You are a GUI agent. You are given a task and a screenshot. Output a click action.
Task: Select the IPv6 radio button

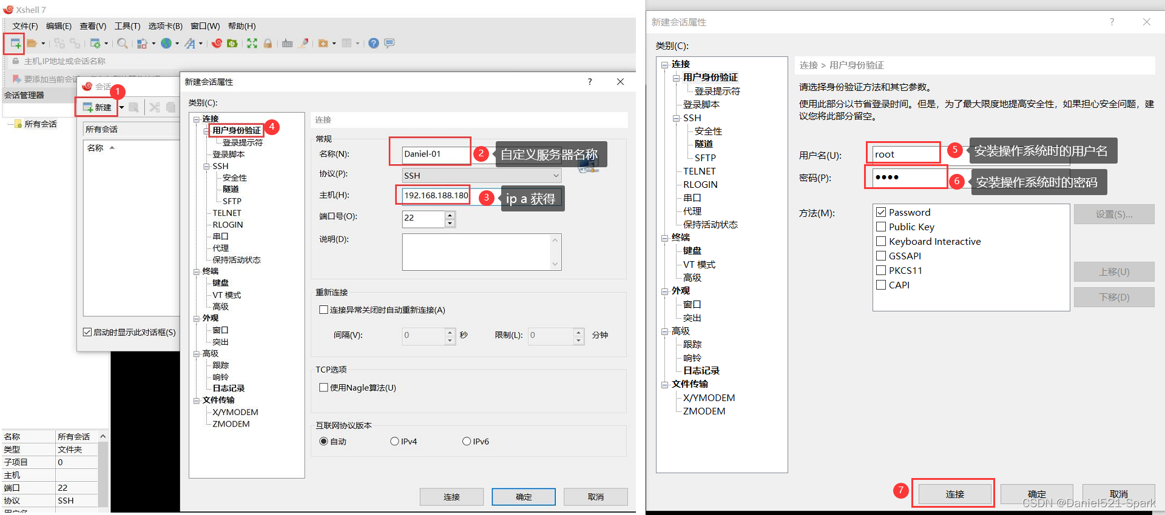pos(467,441)
